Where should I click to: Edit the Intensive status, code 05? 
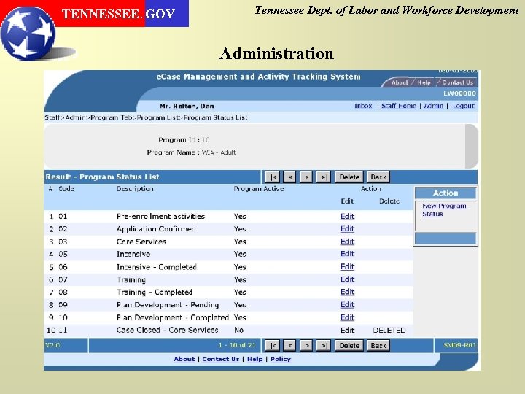point(347,254)
